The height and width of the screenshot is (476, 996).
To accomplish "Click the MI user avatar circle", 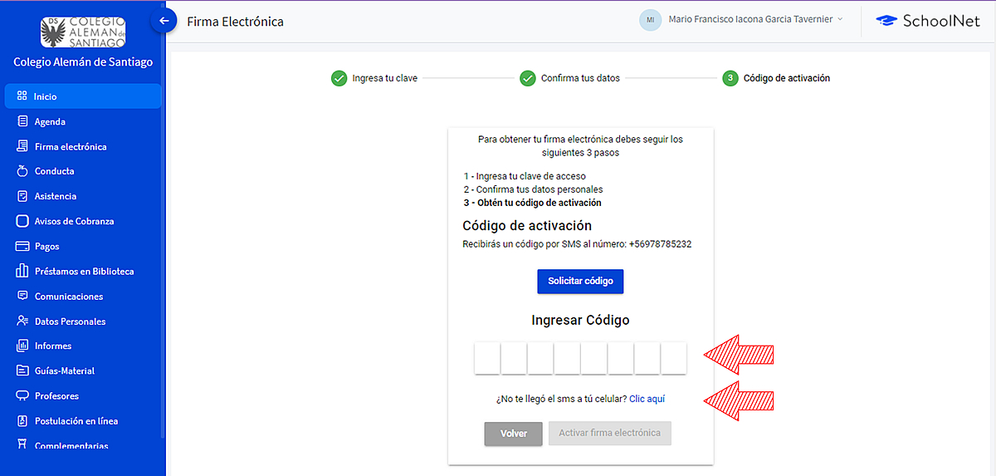I will click(x=651, y=20).
